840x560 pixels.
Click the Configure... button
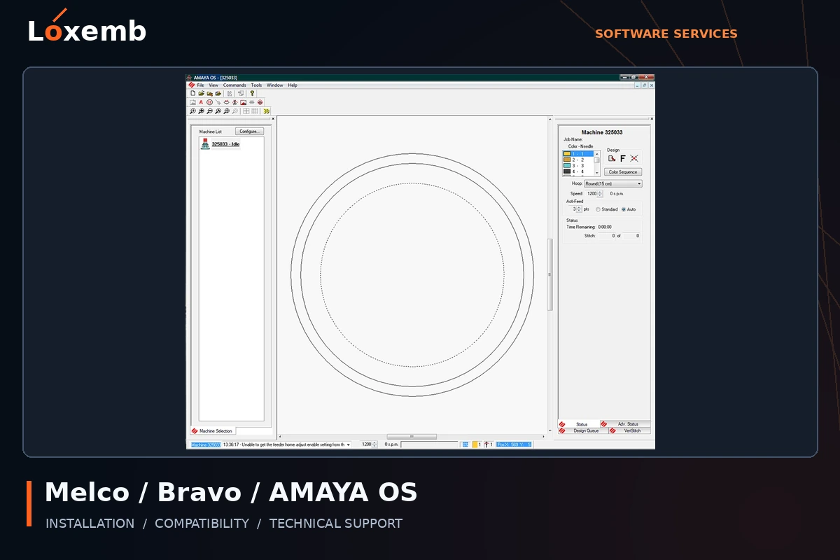pyautogui.click(x=249, y=131)
